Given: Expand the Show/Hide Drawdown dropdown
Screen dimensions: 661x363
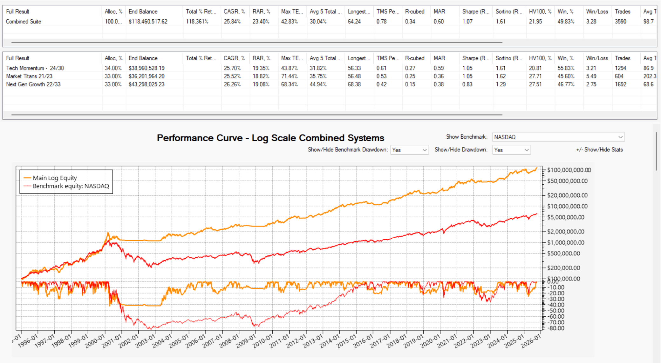Looking at the screenshot, I should pyautogui.click(x=511, y=150).
